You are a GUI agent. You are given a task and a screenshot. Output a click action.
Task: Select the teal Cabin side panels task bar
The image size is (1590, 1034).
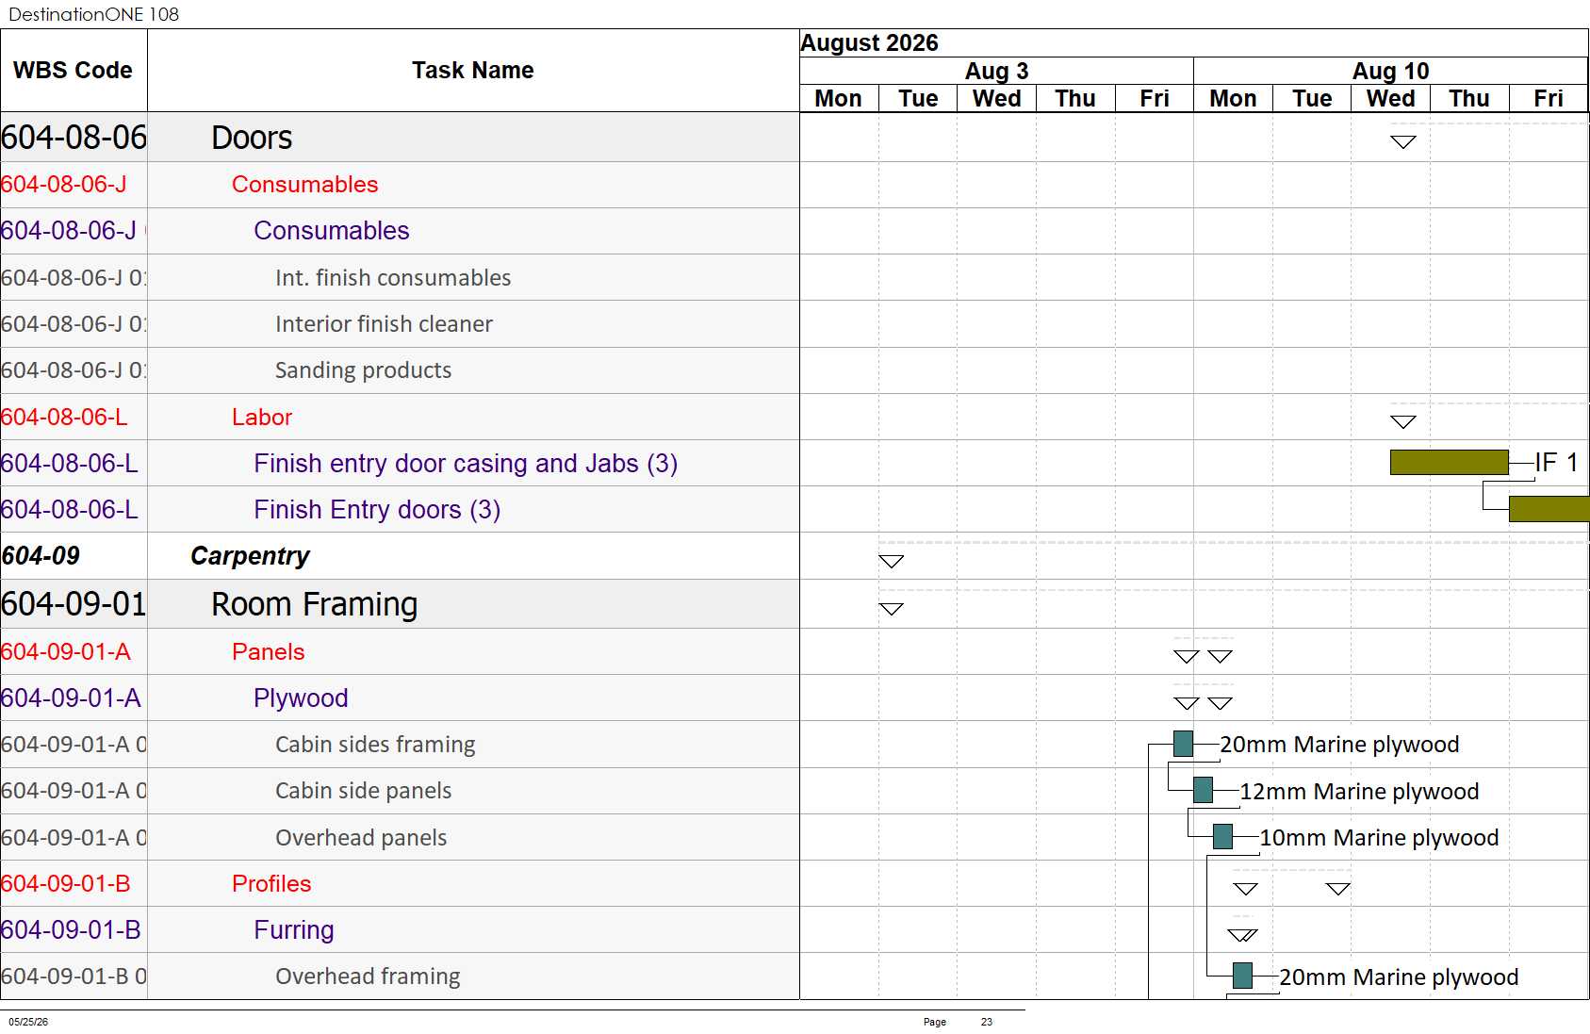(1204, 790)
